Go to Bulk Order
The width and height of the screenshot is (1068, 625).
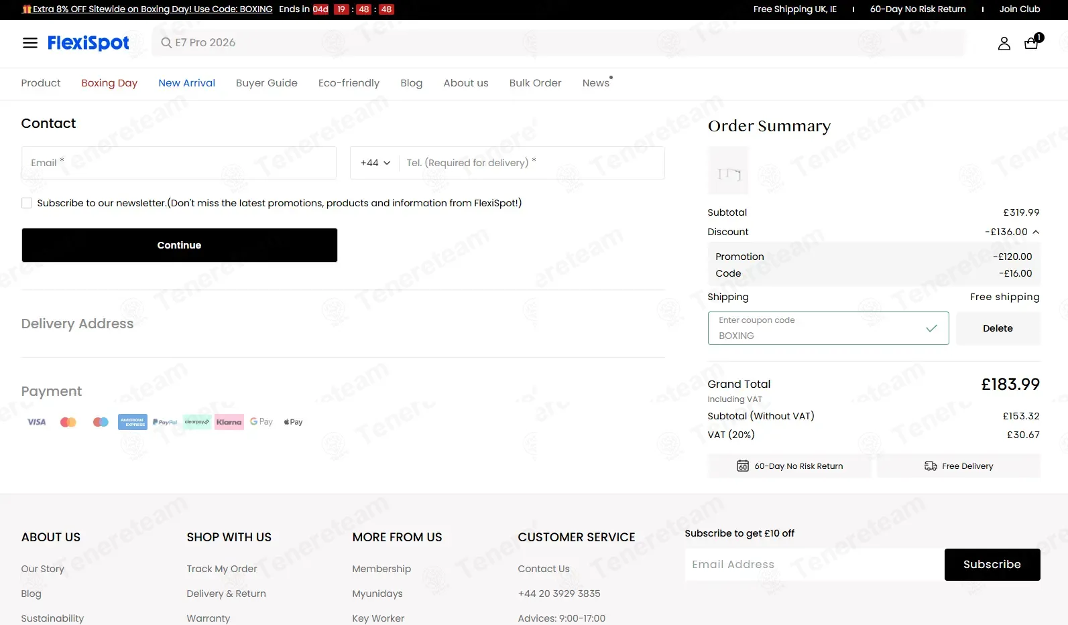[x=535, y=83]
